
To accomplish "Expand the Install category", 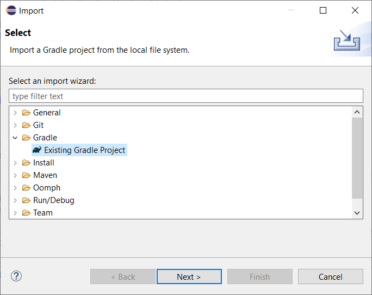I will [x=15, y=163].
